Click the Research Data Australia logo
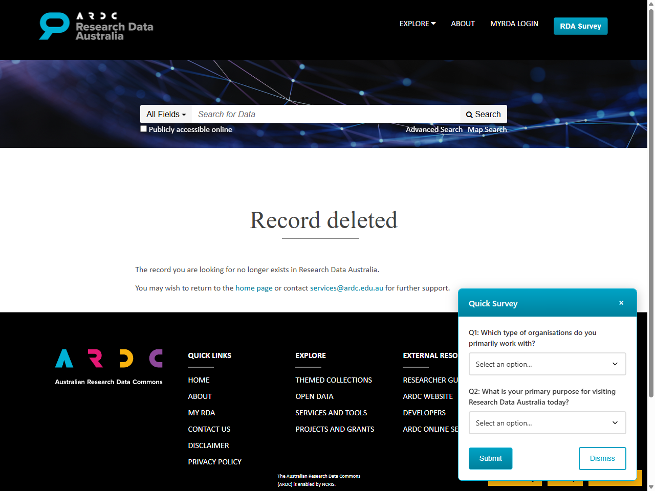 click(95, 26)
